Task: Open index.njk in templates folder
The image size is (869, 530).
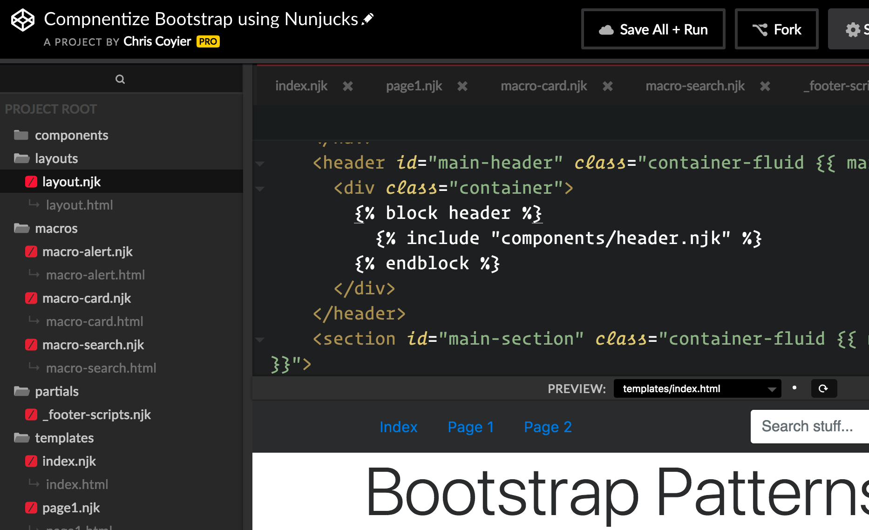Action: [69, 461]
